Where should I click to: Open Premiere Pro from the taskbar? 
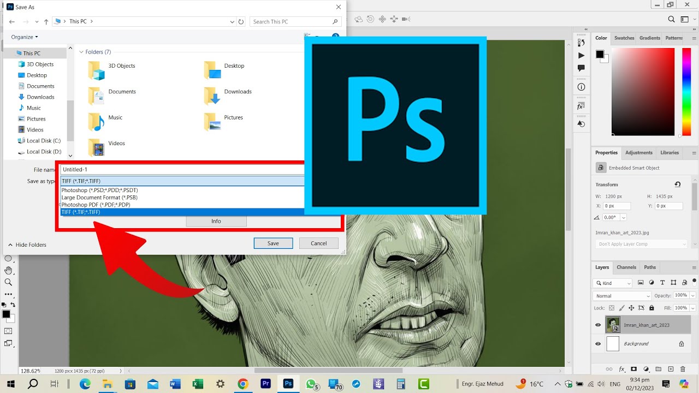(x=266, y=384)
